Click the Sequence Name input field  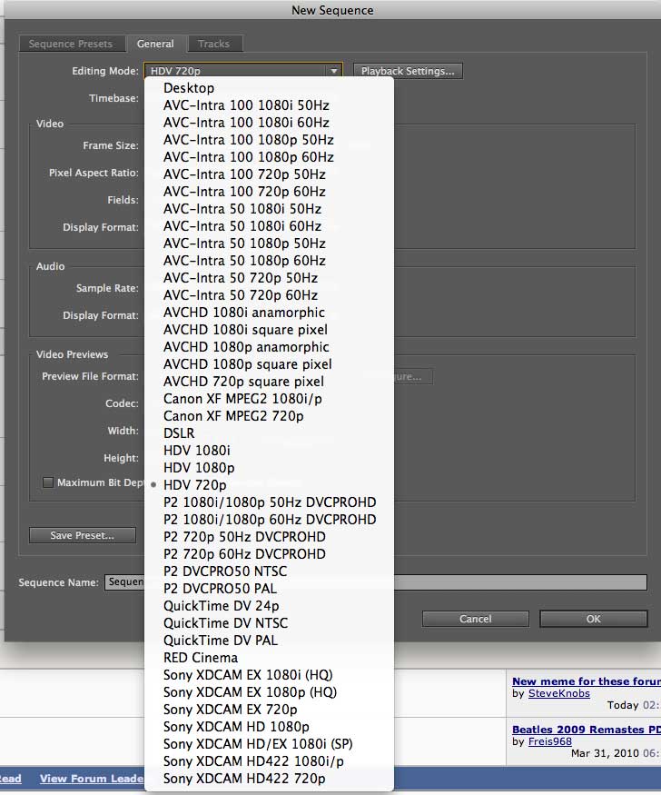click(x=375, y=582)
